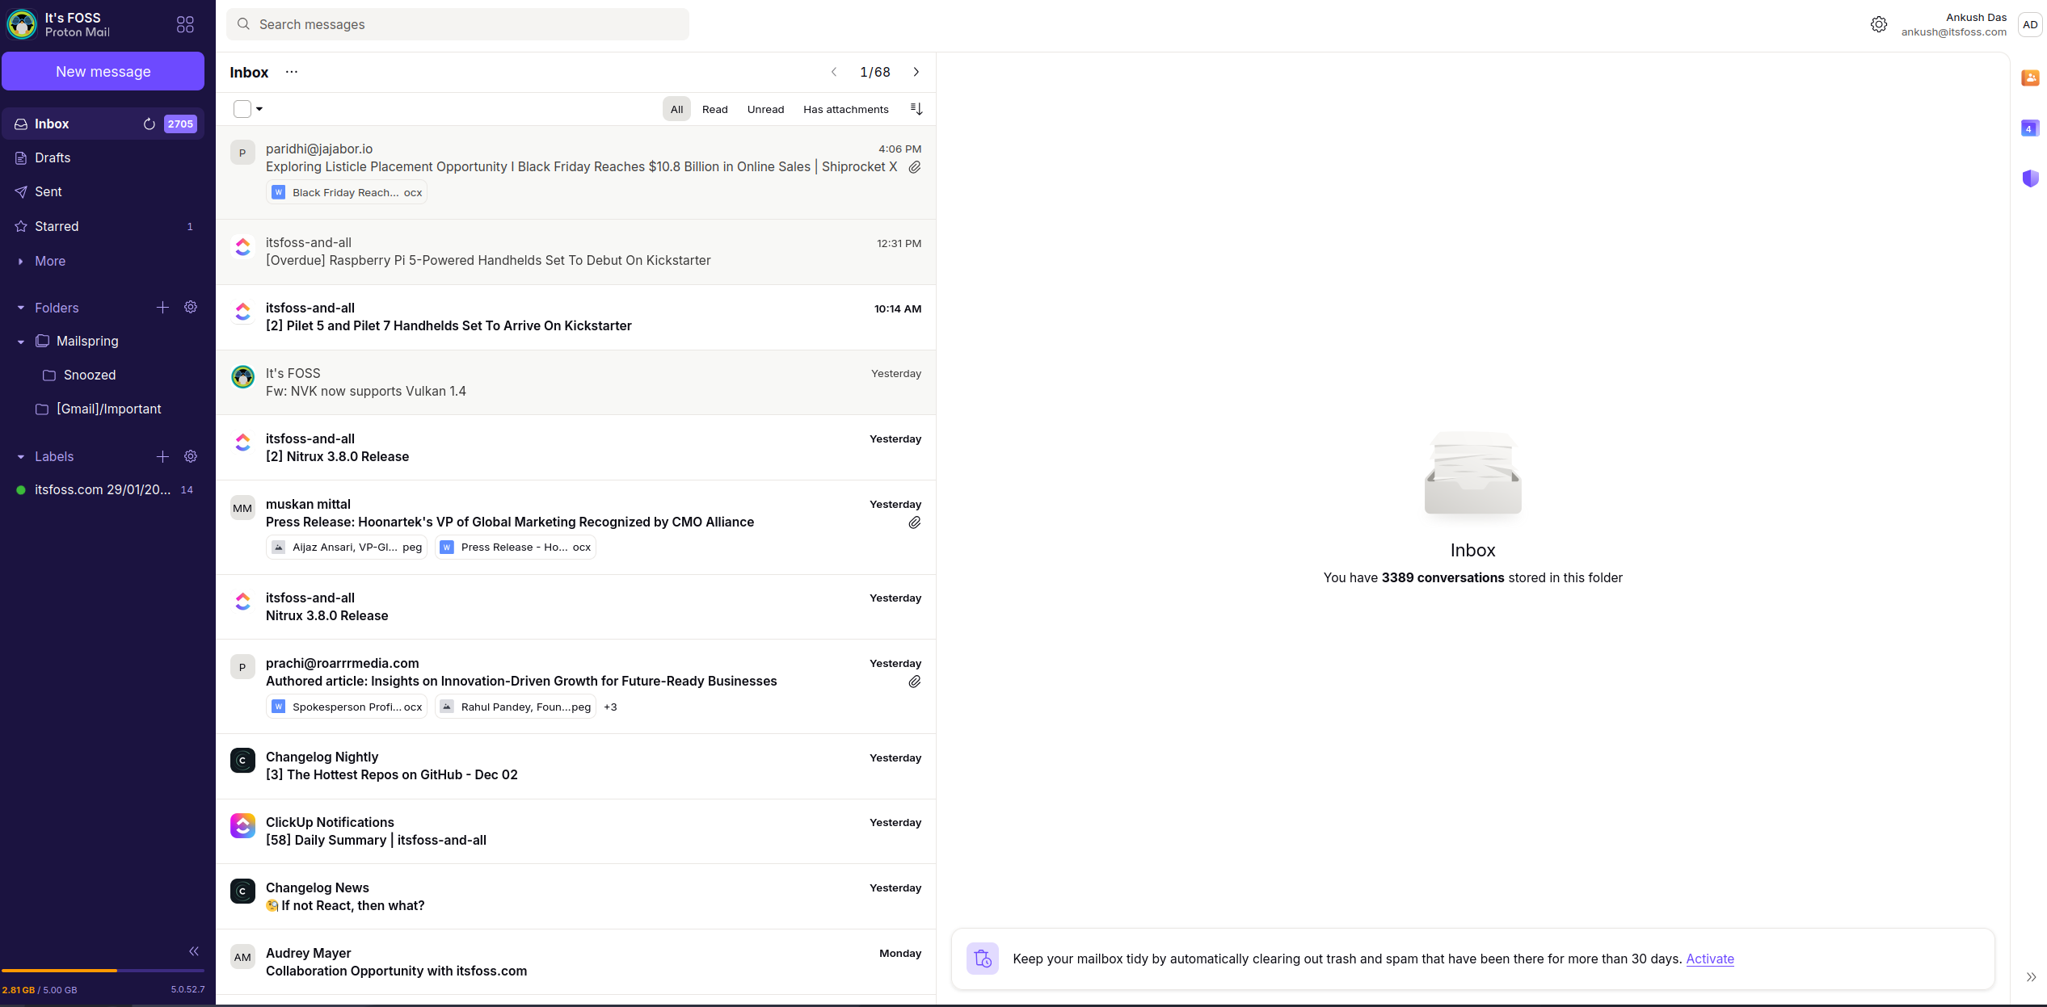Click Activate auto-cleanup link
This screenshot has width=2047, height=1007.
(x=1710, y=958)
